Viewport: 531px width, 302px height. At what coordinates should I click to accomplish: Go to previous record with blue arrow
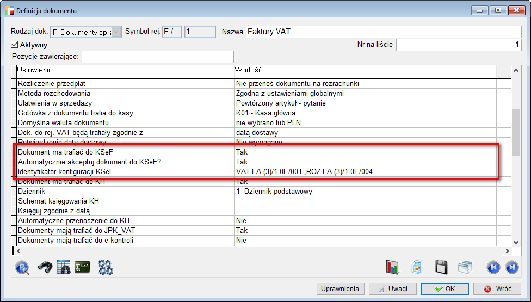pos(493,267)
